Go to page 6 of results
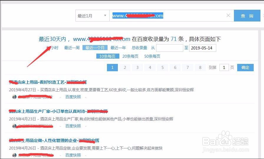The image size is (264, 159). [x=175, y=67]
